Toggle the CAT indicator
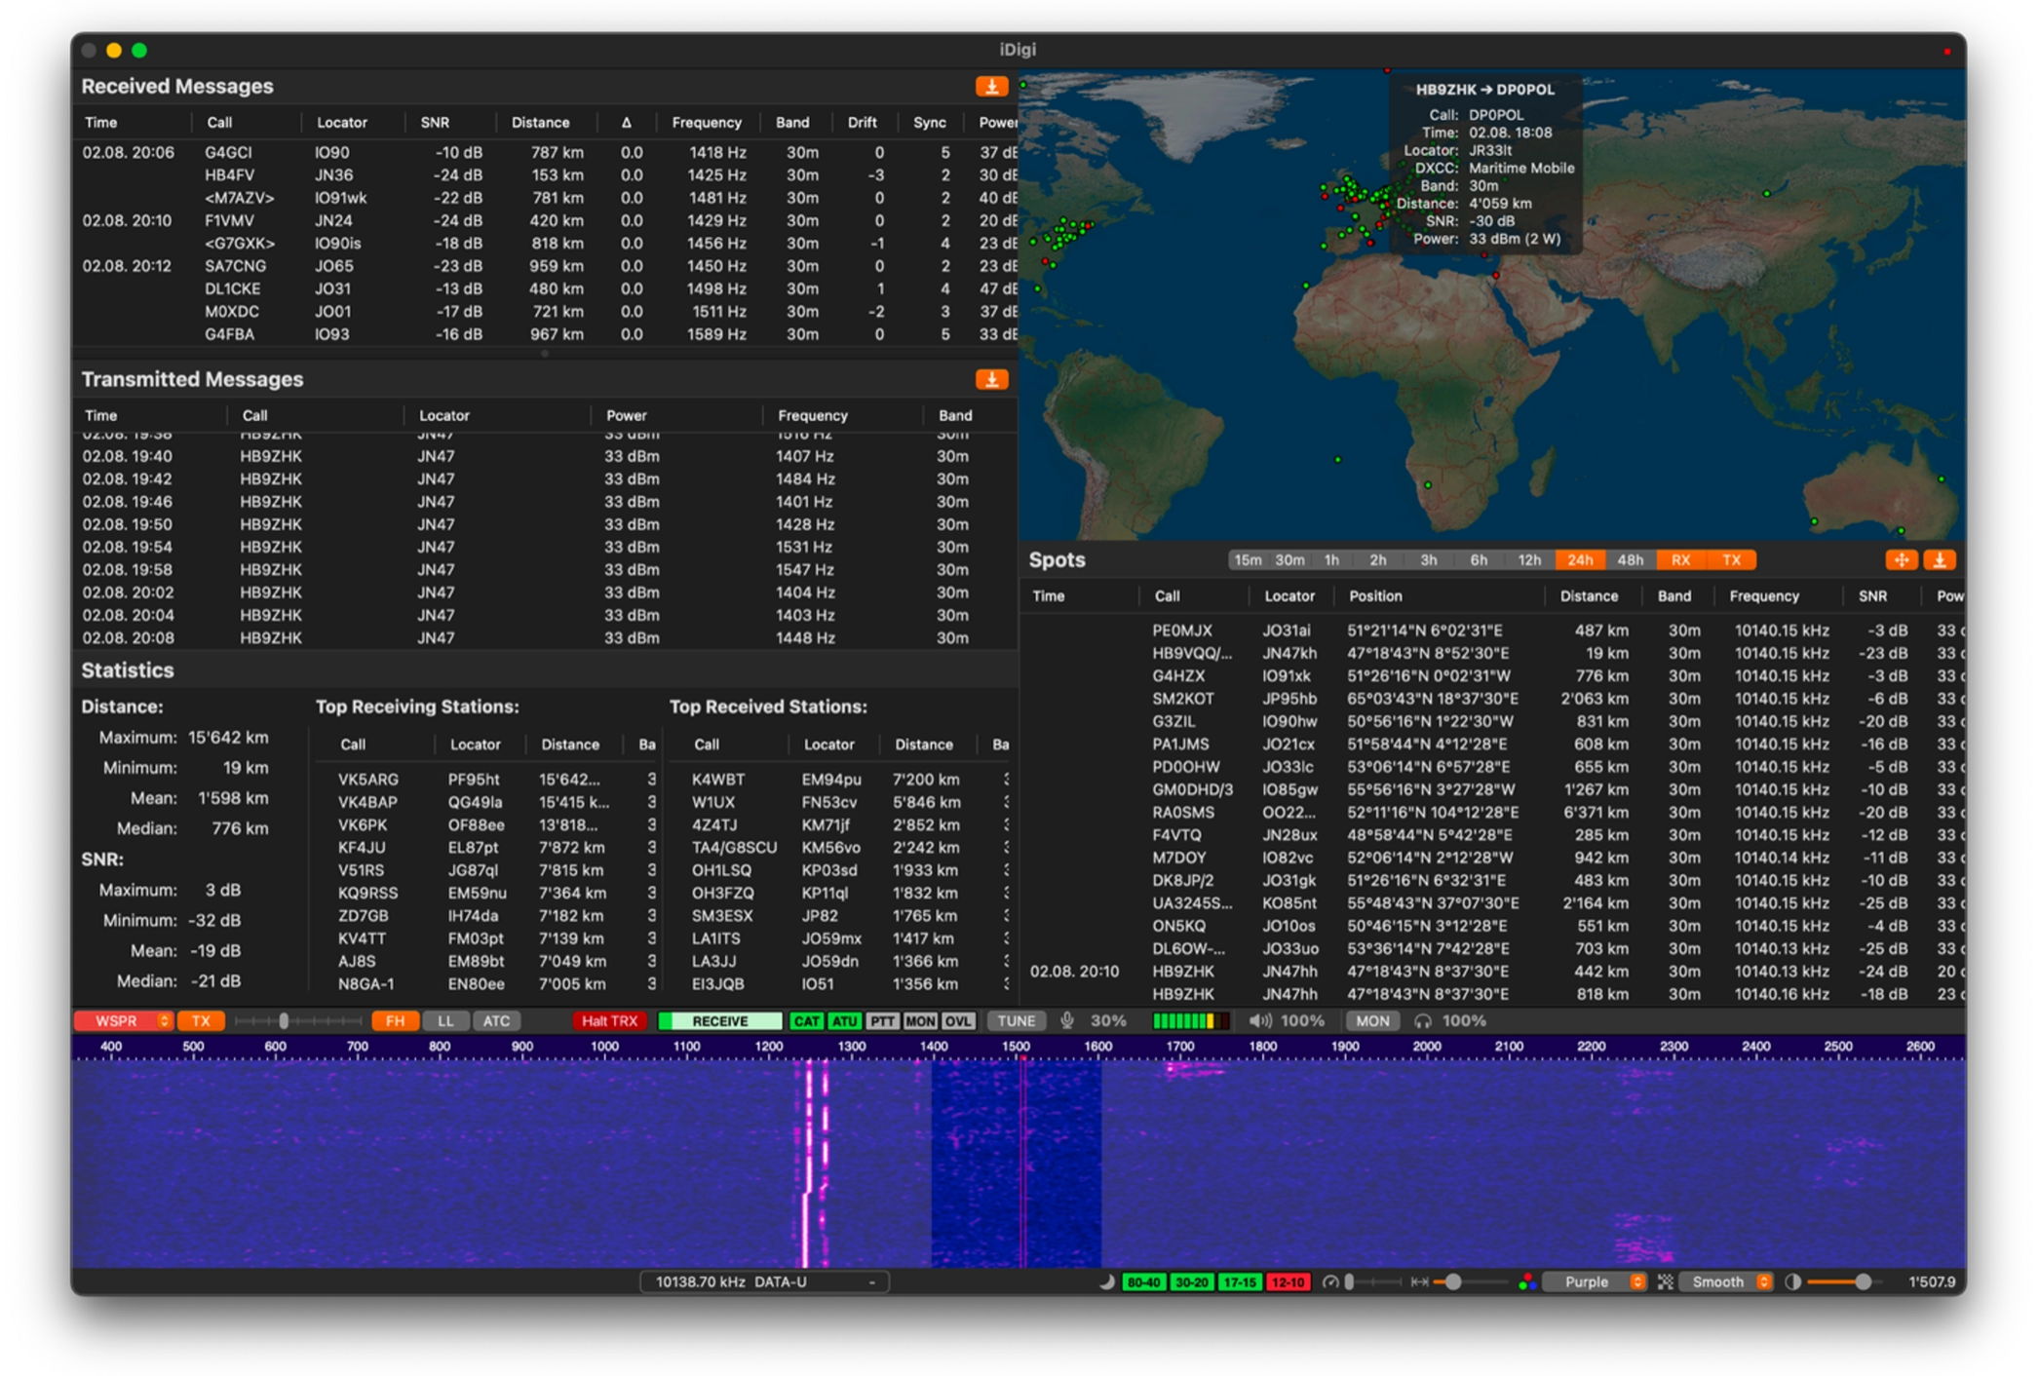The height and width of the screenshot is (1376, 2039). pos(806,1021)
